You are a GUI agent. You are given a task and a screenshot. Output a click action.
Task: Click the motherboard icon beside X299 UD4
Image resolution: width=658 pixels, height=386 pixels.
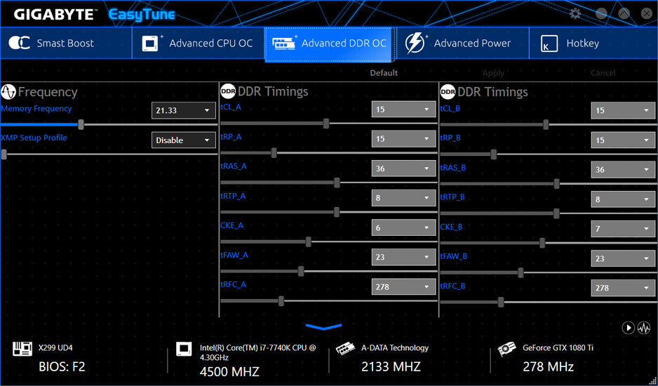(22, 349)
